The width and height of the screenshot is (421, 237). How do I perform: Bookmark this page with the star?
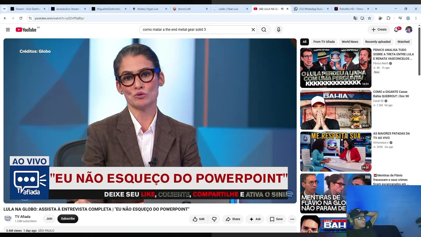point(369,18)
